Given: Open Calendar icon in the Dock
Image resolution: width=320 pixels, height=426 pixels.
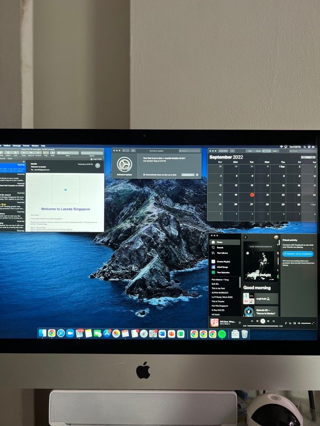Looking at the screenshot, I should pyautogui.click(x=126, y=333).
